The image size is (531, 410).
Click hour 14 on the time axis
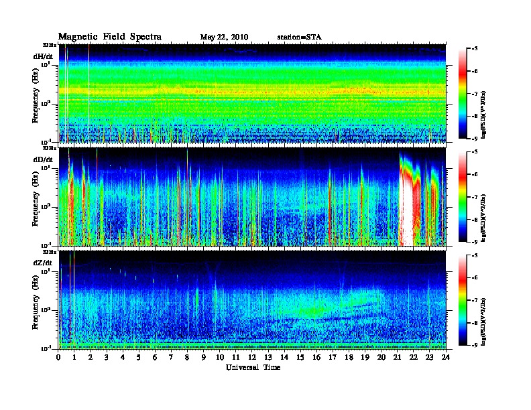click(284, 357)
